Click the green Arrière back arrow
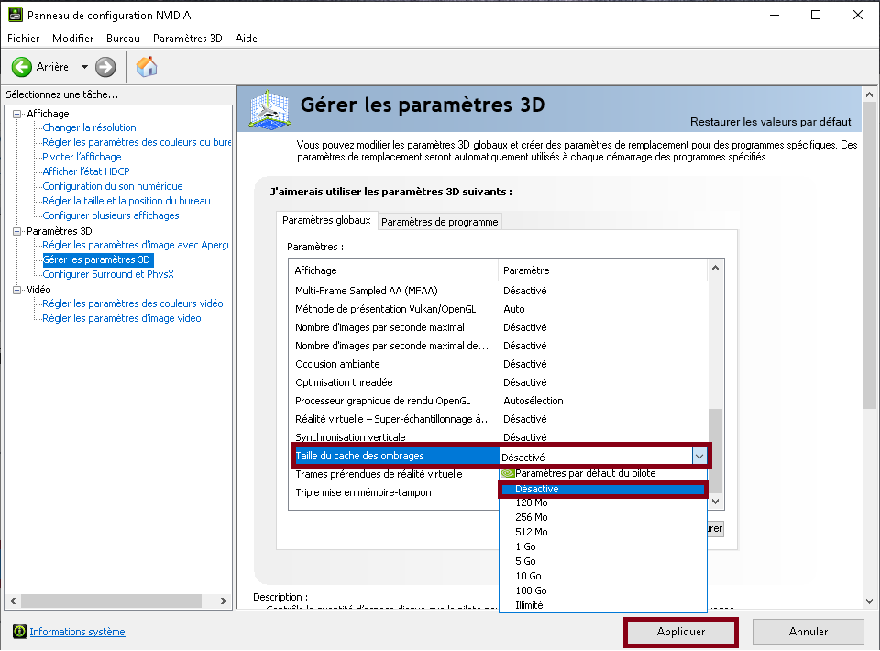Screen dimensions: 880x651 22,66
